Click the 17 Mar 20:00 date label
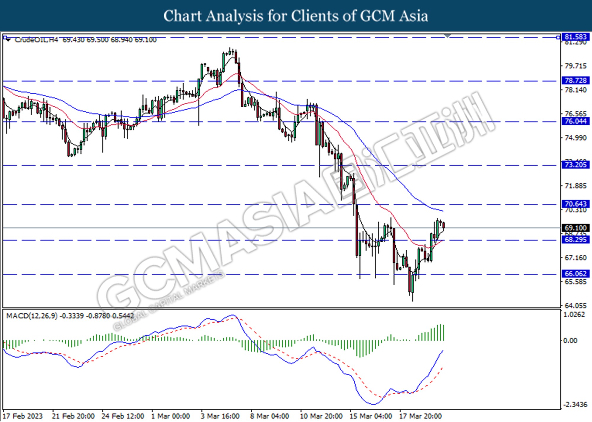 [420, 416]
